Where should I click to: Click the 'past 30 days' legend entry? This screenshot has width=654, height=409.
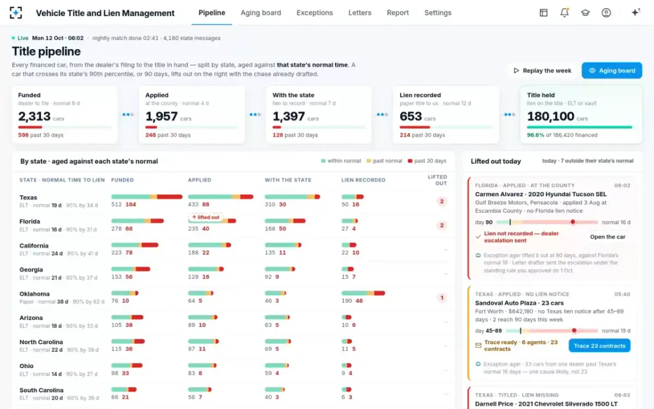(427, 161)
